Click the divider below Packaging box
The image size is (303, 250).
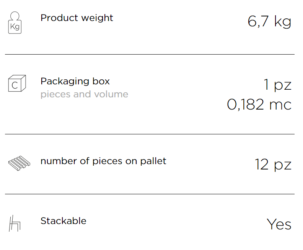click(x=150, y=134)
